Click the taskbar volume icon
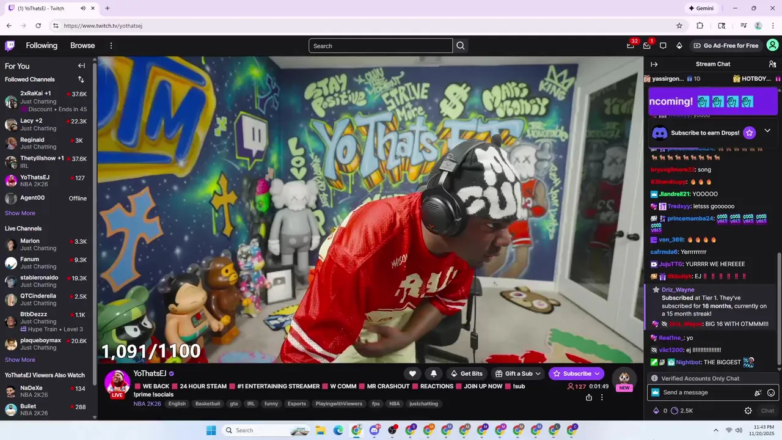The width and height of the screenshot is (782, 440). pos(739,430)
